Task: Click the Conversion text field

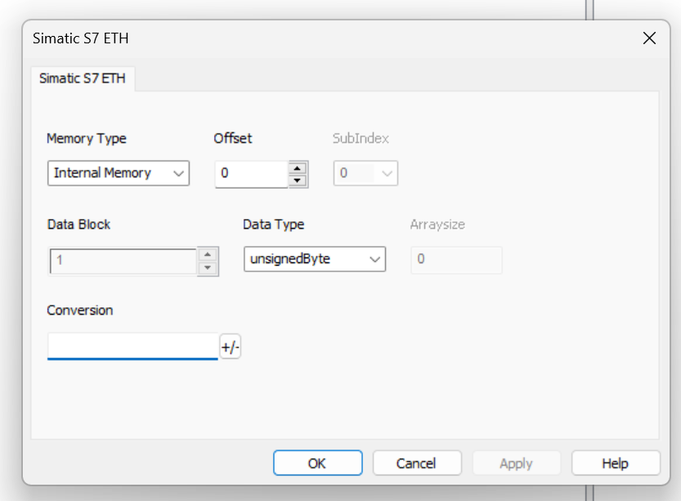Action: [x=132, y=346]
